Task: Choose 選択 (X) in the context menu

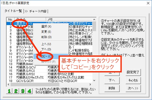Action: pyautogui.click(x=46, y=26)
